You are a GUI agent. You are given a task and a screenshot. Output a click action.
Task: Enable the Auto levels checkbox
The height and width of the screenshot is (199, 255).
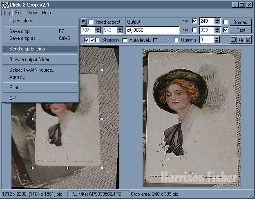click(125, 40)
